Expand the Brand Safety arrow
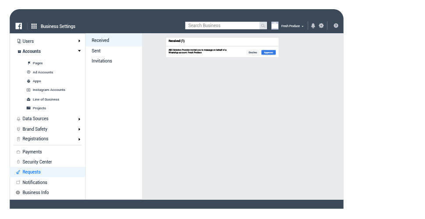Viewport: 425px width, 219px height. point(79,129)
